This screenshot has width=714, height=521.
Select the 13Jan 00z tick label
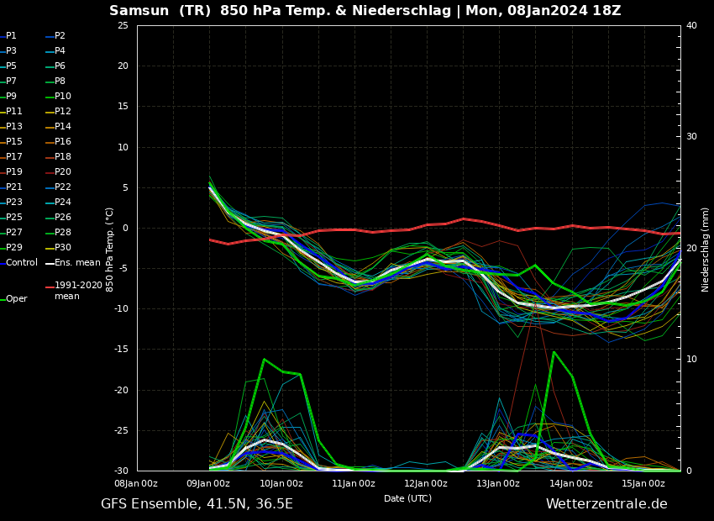click(498, 483)
